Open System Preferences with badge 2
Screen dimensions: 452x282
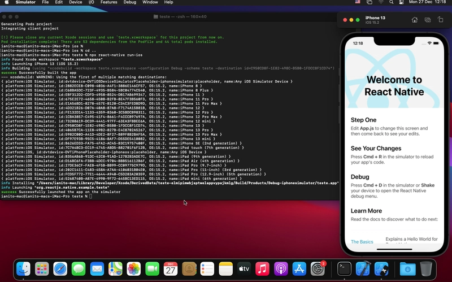click(318, 269)
